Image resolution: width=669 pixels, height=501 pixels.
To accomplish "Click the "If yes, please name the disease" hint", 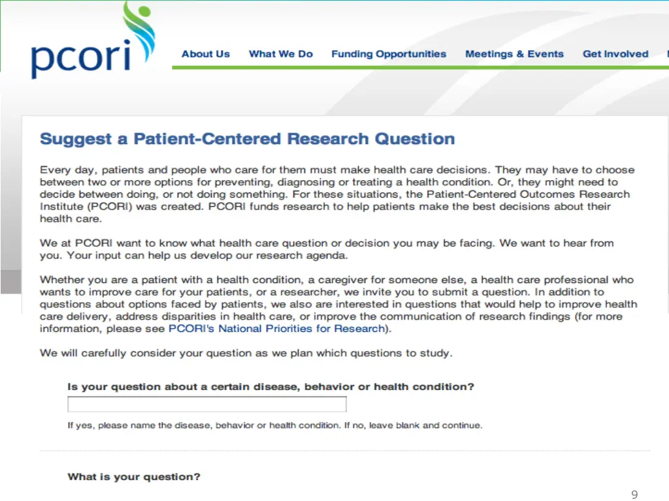I will tap(275, 425).
